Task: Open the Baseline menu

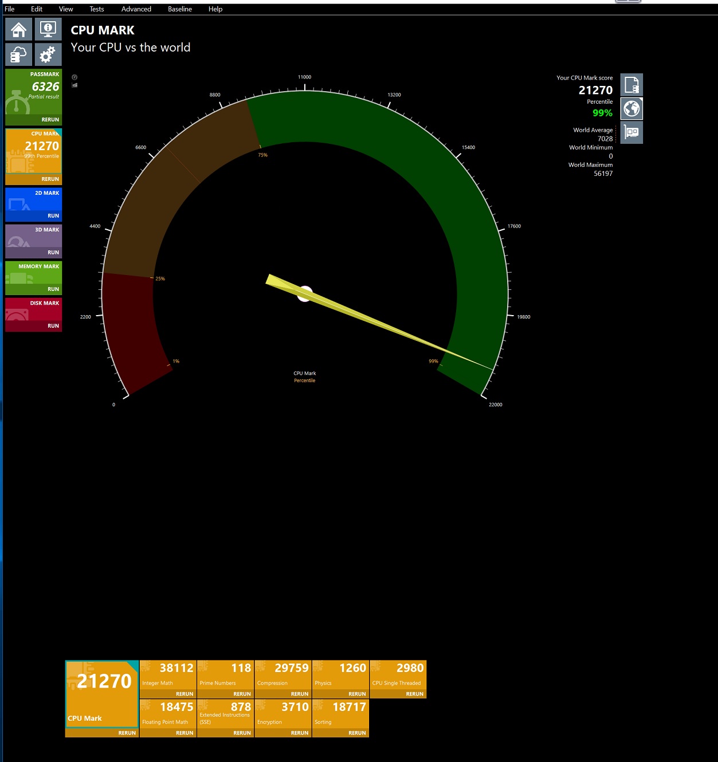Action: pyautogui.click(x=180, y=9)
